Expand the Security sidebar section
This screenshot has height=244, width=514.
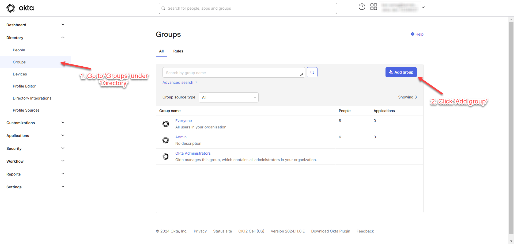(63, 148)
